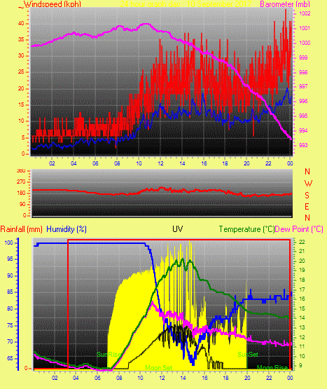Click the SunSet marker label
This screenshot has width=327, height=389.
(x=248, y=354)
